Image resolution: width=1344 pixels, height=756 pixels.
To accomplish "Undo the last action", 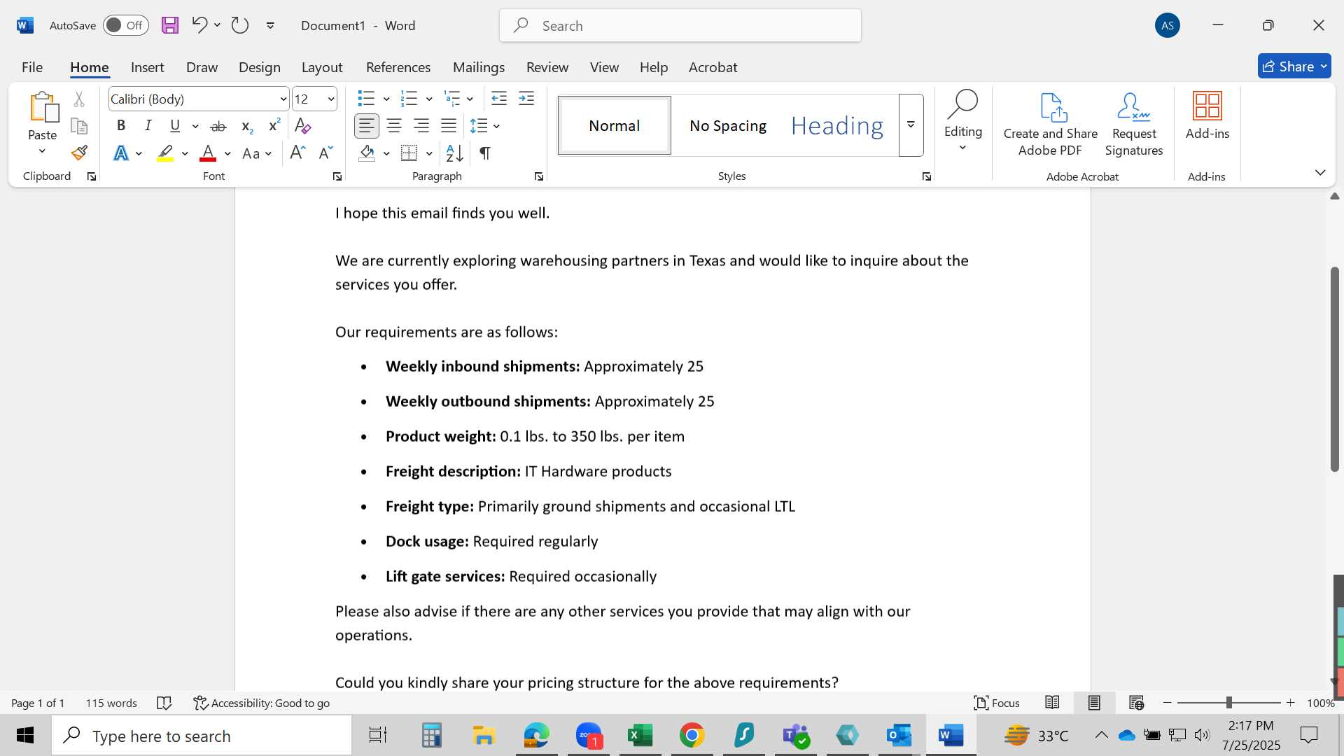I will pyautogui.click(x=199, y=25).
